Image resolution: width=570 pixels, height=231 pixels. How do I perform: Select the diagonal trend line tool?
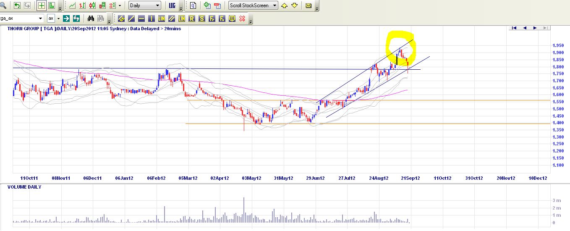pyautogui.click(x=131, y=18)
